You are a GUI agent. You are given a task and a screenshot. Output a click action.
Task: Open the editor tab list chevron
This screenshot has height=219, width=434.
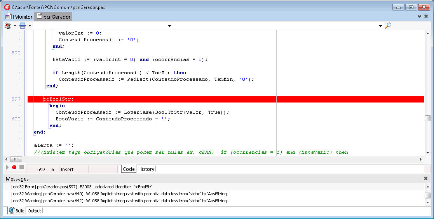click(420, 16)
